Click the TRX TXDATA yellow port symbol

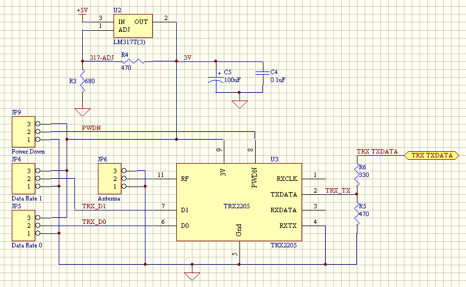click(431, 155)
